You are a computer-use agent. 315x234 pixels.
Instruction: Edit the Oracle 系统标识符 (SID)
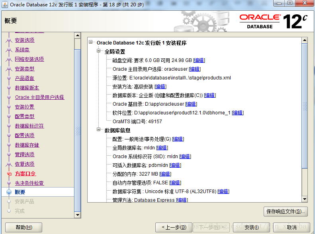pos(185,157)
